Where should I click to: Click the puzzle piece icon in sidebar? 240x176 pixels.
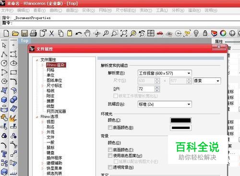tap(4, 117)
